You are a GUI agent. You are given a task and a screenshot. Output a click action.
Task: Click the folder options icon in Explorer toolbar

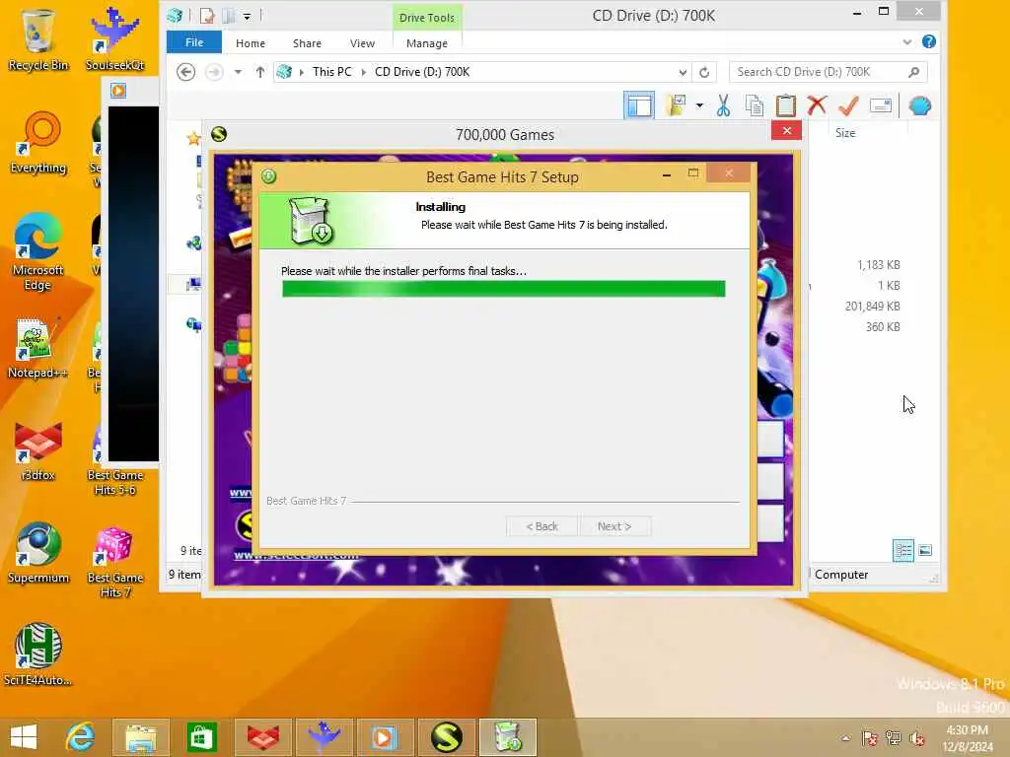tap(677, 105)
